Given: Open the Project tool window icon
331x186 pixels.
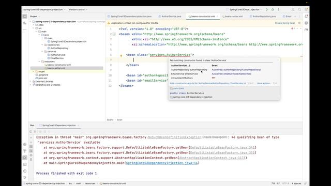Looking at the screenshot, I should pos(25,16).
